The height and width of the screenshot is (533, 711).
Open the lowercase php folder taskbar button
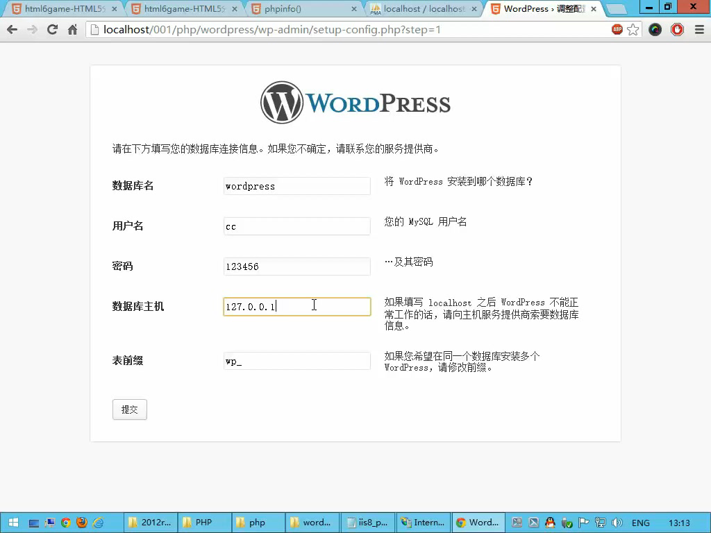[x=258, y=523]
